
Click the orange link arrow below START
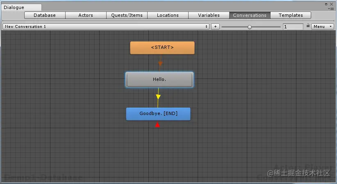[x=160, y=64]
